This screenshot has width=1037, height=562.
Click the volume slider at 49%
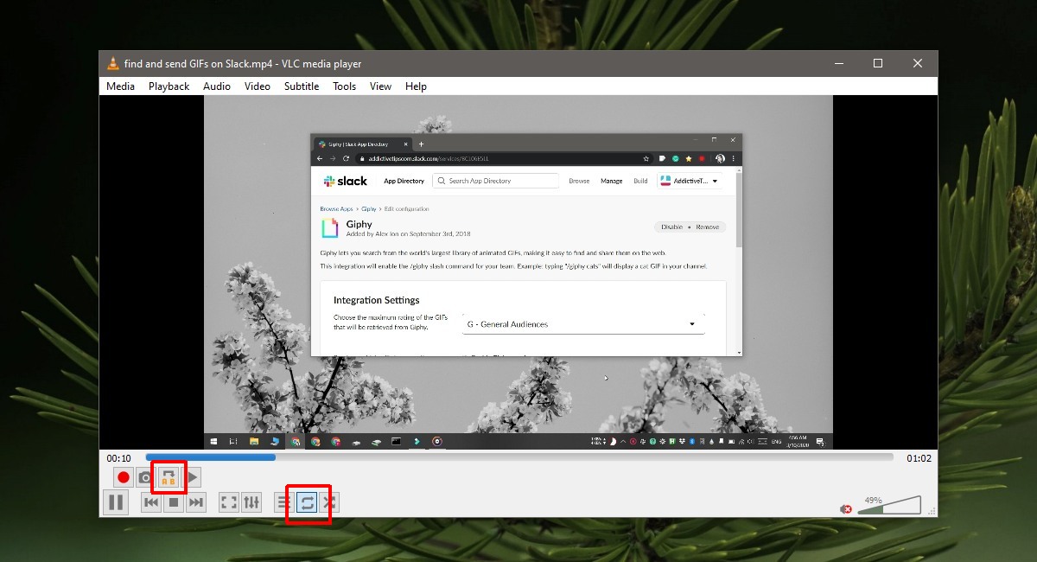click(889, 505)
